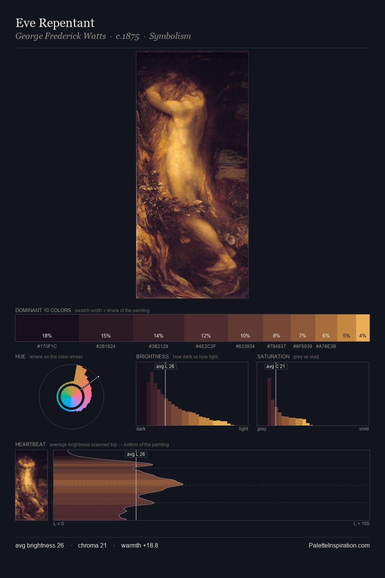Choose the 6% swatch #A76E3B

click(326, 328)
